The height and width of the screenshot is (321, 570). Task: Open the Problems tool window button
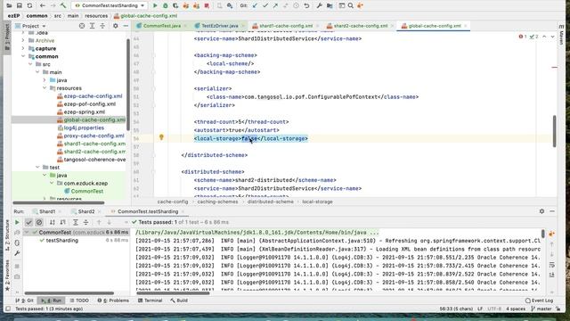[x=113, y=300]
